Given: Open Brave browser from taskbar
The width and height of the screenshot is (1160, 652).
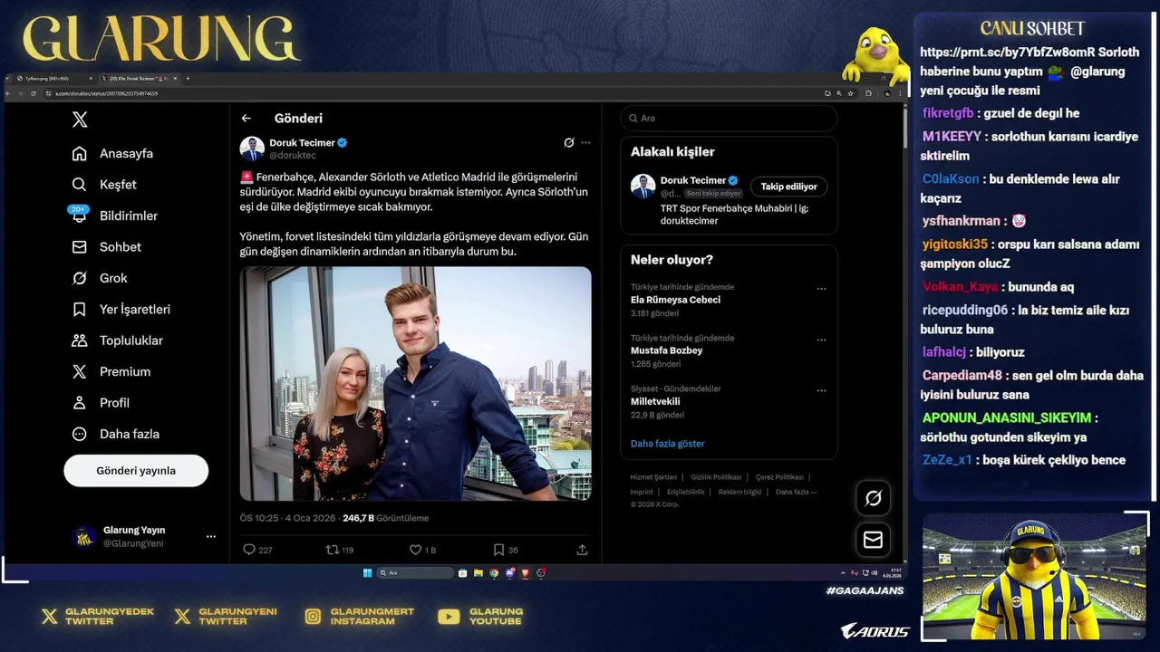Looking at the screenshot, I should pyautogui.click(x=525, y=573).
